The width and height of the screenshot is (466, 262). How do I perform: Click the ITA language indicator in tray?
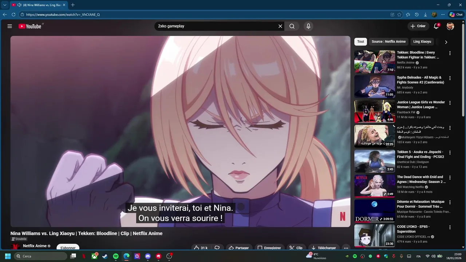click(x=419, y=256)
